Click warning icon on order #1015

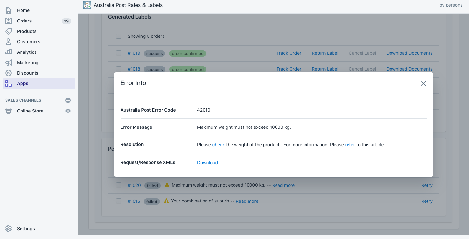point(166,201)
